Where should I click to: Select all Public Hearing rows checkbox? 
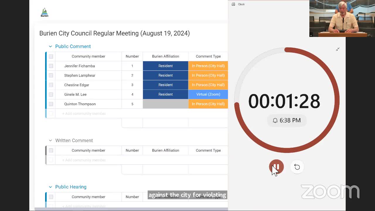tap(51, 197)
